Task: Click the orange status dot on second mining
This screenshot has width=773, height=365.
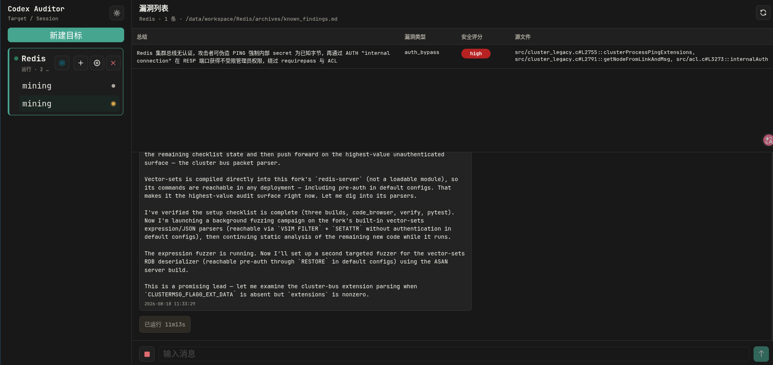Action: (113, 104)
